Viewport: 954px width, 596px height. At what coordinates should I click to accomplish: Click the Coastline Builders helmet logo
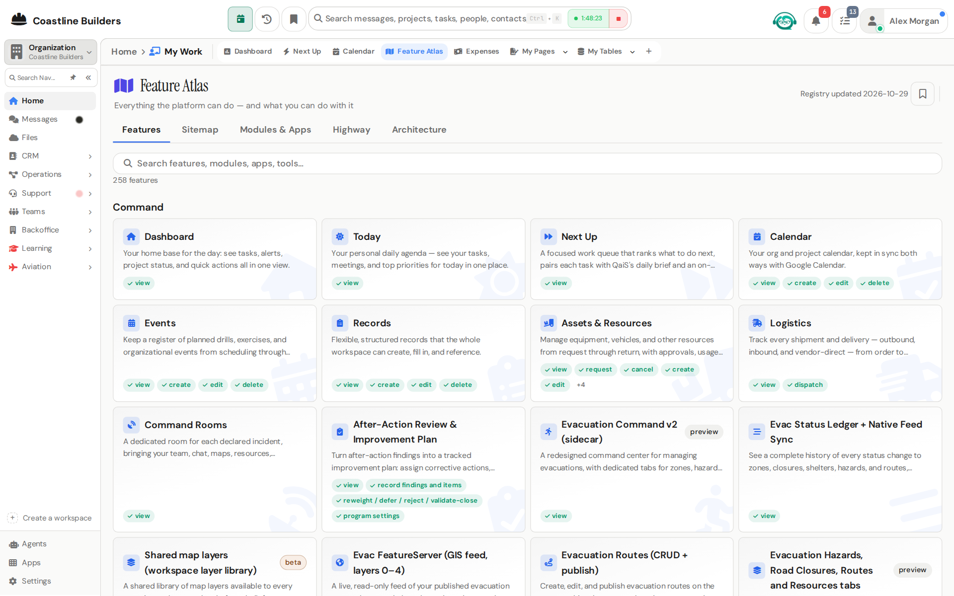19,20
